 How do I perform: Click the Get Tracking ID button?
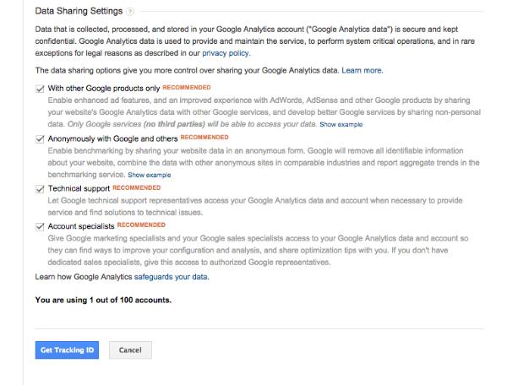coord(67,350)
